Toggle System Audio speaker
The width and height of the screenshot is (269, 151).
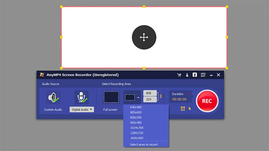click(x=53, y=97)
